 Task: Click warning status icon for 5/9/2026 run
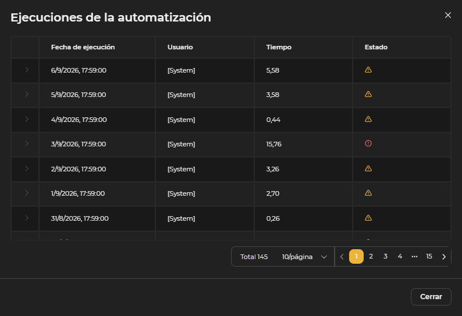[x=368, y=95]
